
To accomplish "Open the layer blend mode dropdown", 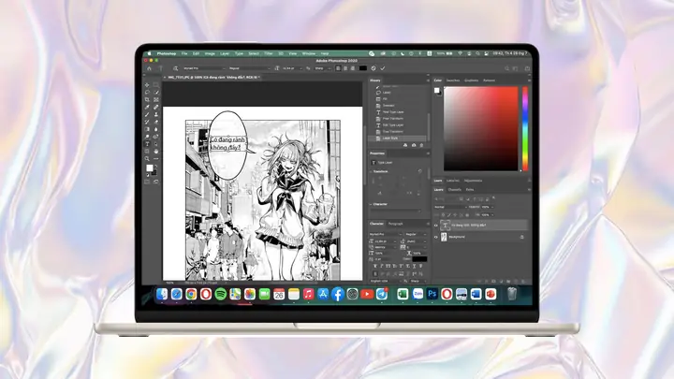I will pos(450,207).
